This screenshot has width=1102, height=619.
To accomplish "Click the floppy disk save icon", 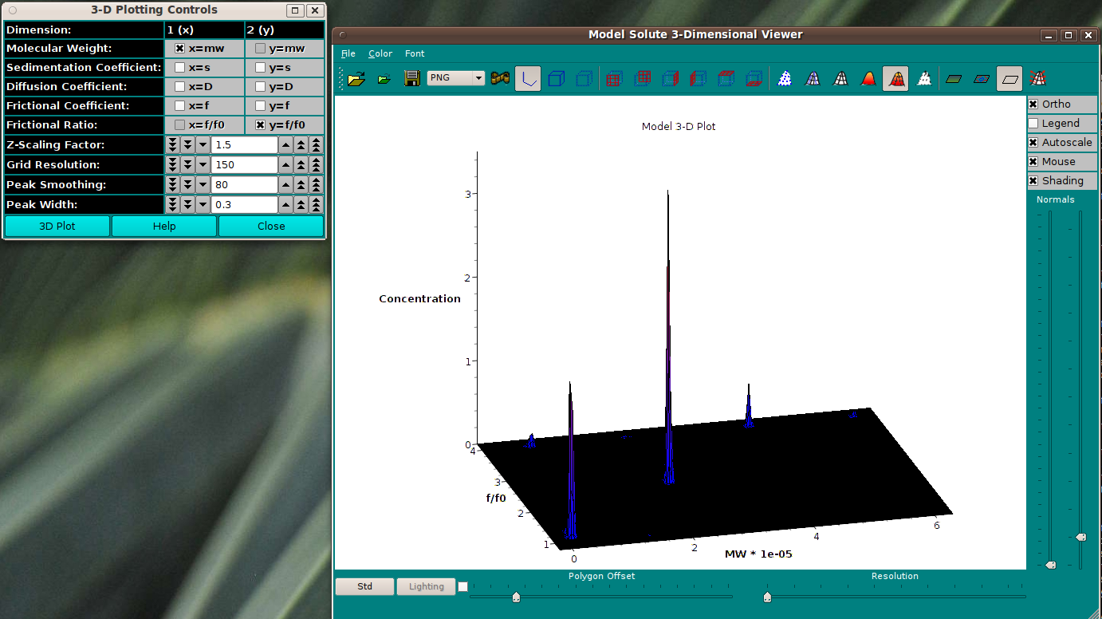I will click(412, 79).
